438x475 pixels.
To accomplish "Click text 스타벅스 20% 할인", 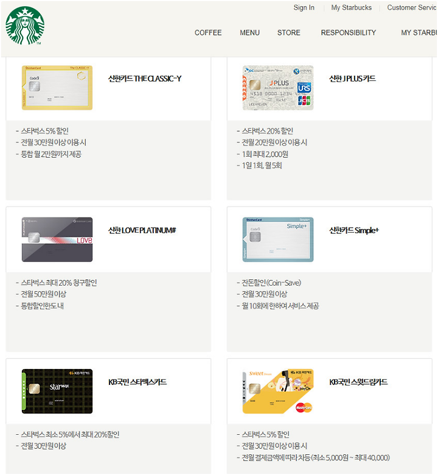I will 267,131.
